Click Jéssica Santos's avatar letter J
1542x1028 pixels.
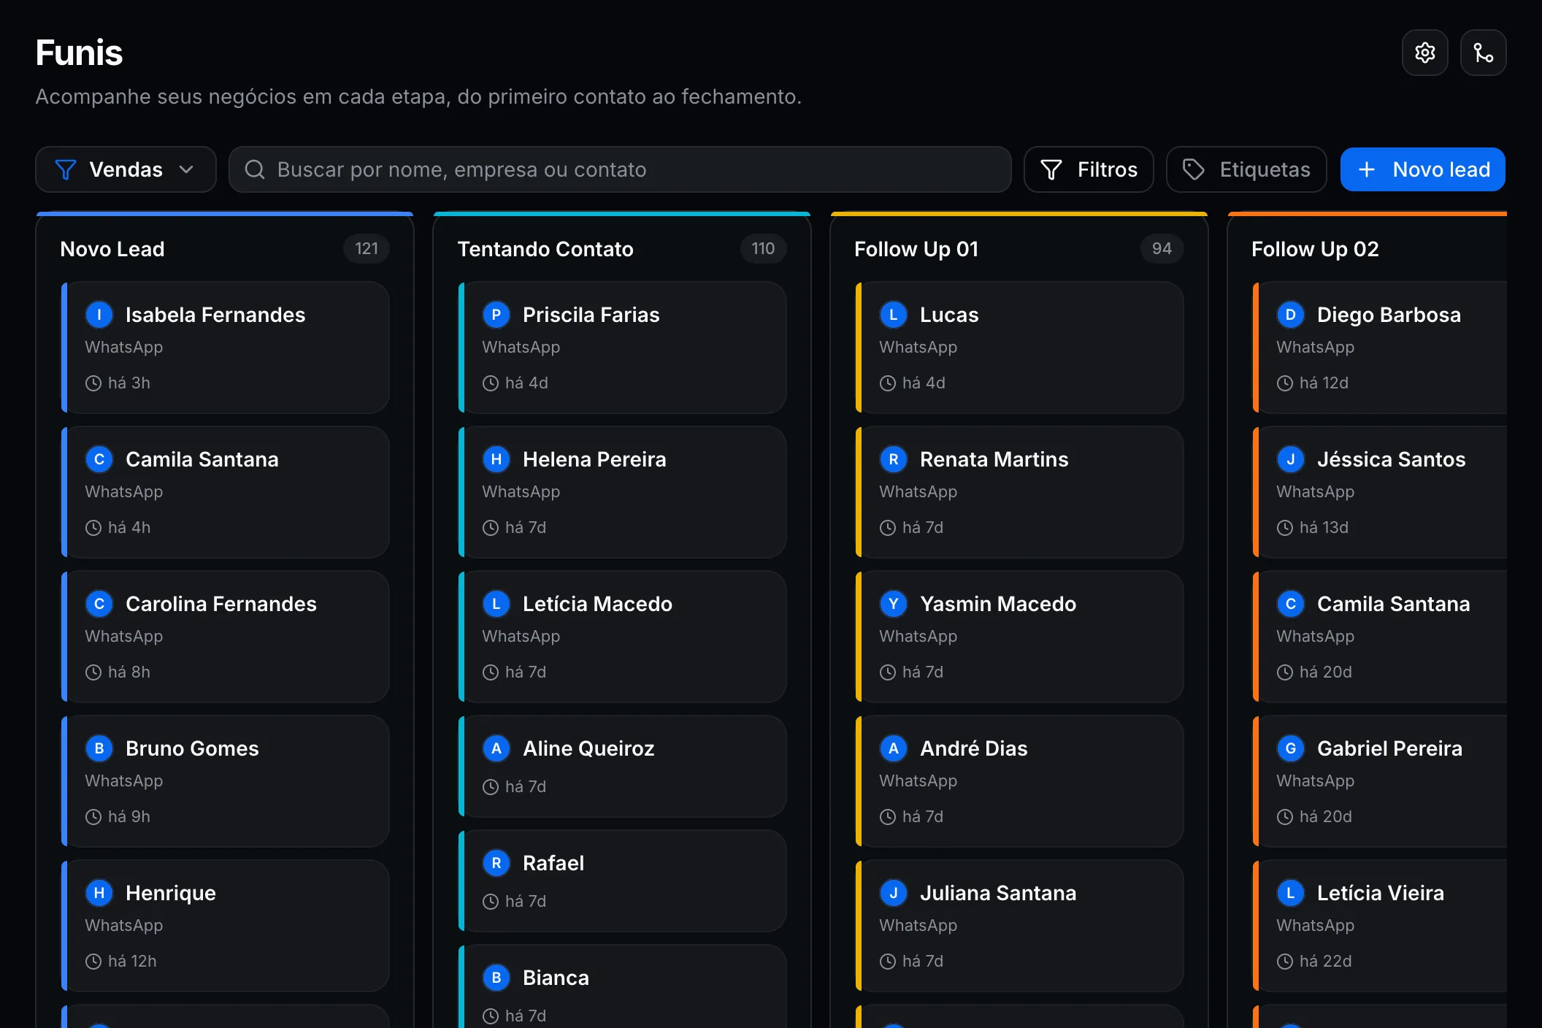click(x=1291, y=459)
